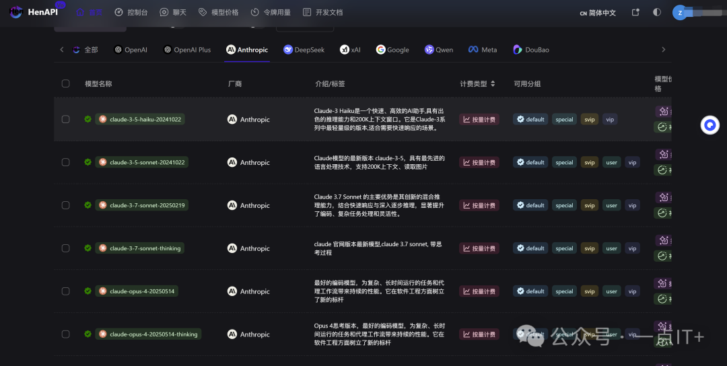Click the HenAPI logo icon
This screenshot has width=727, height=366.
point(15,12)
